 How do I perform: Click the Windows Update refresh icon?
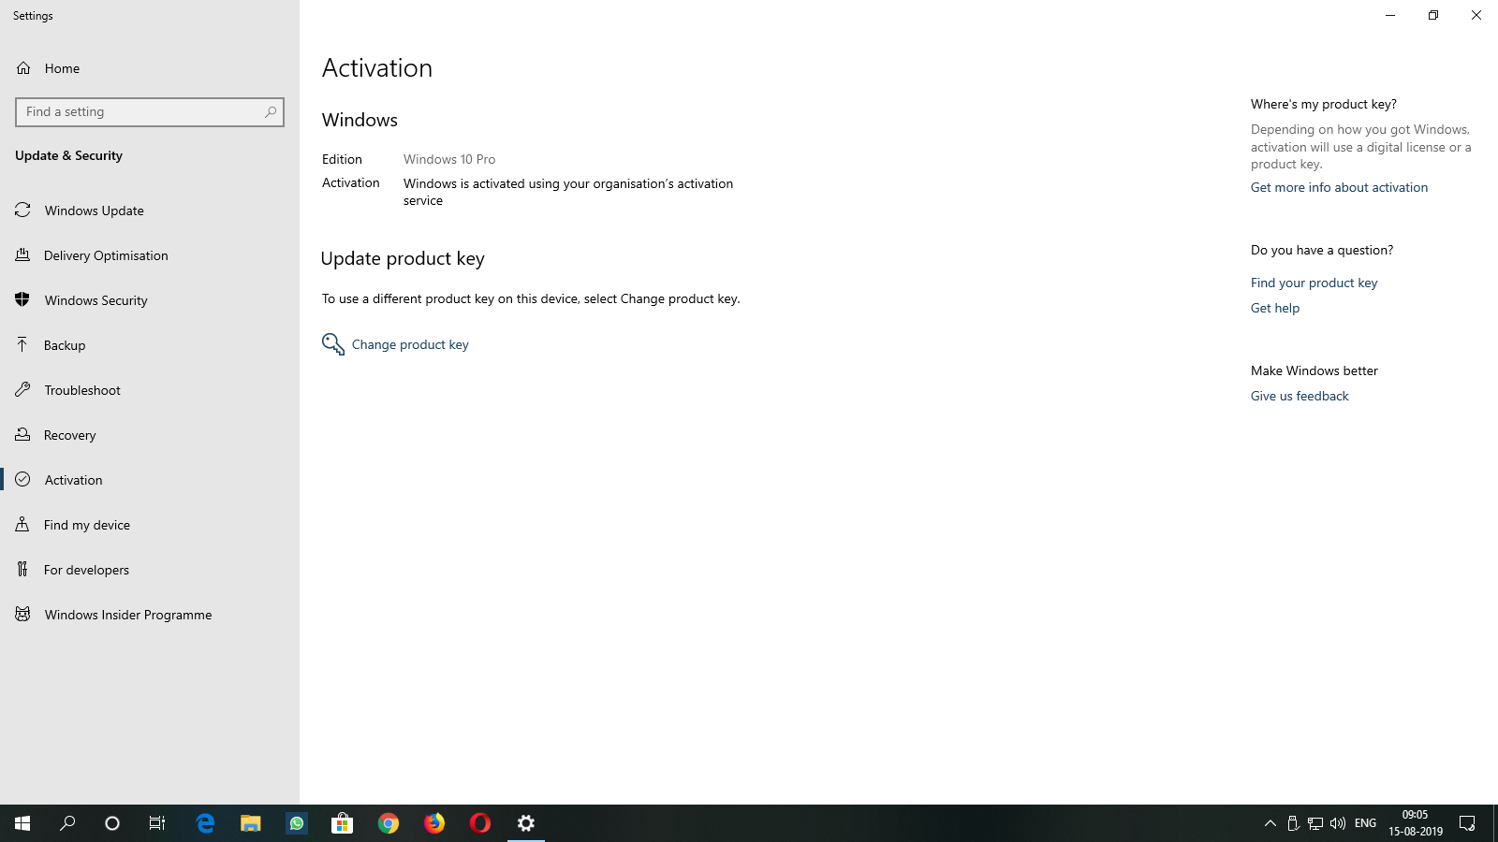click(x=22, y=210)
